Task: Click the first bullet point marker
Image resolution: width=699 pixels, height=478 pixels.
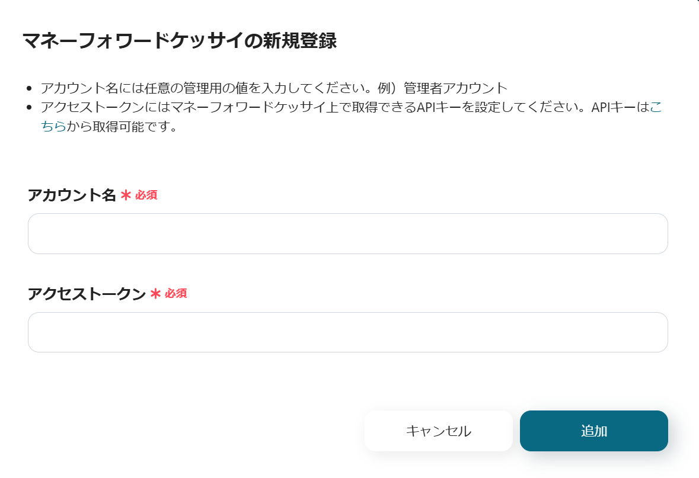Action: pyautogui.click(x=30, y=89)
